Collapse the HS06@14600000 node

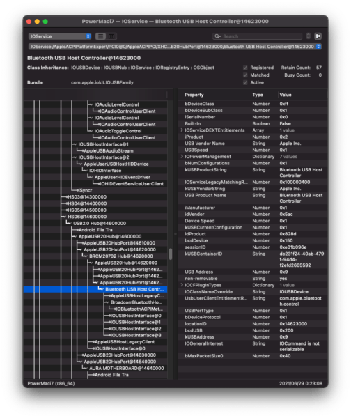[x=64, y=217]
